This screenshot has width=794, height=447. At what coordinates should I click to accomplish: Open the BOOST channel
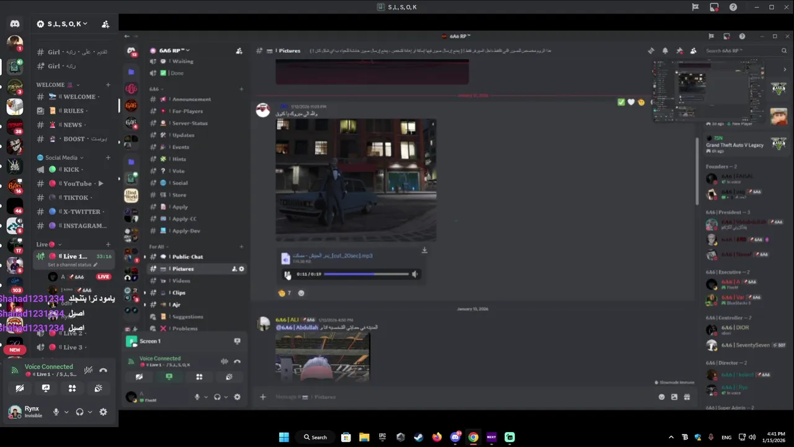point(74,139)
